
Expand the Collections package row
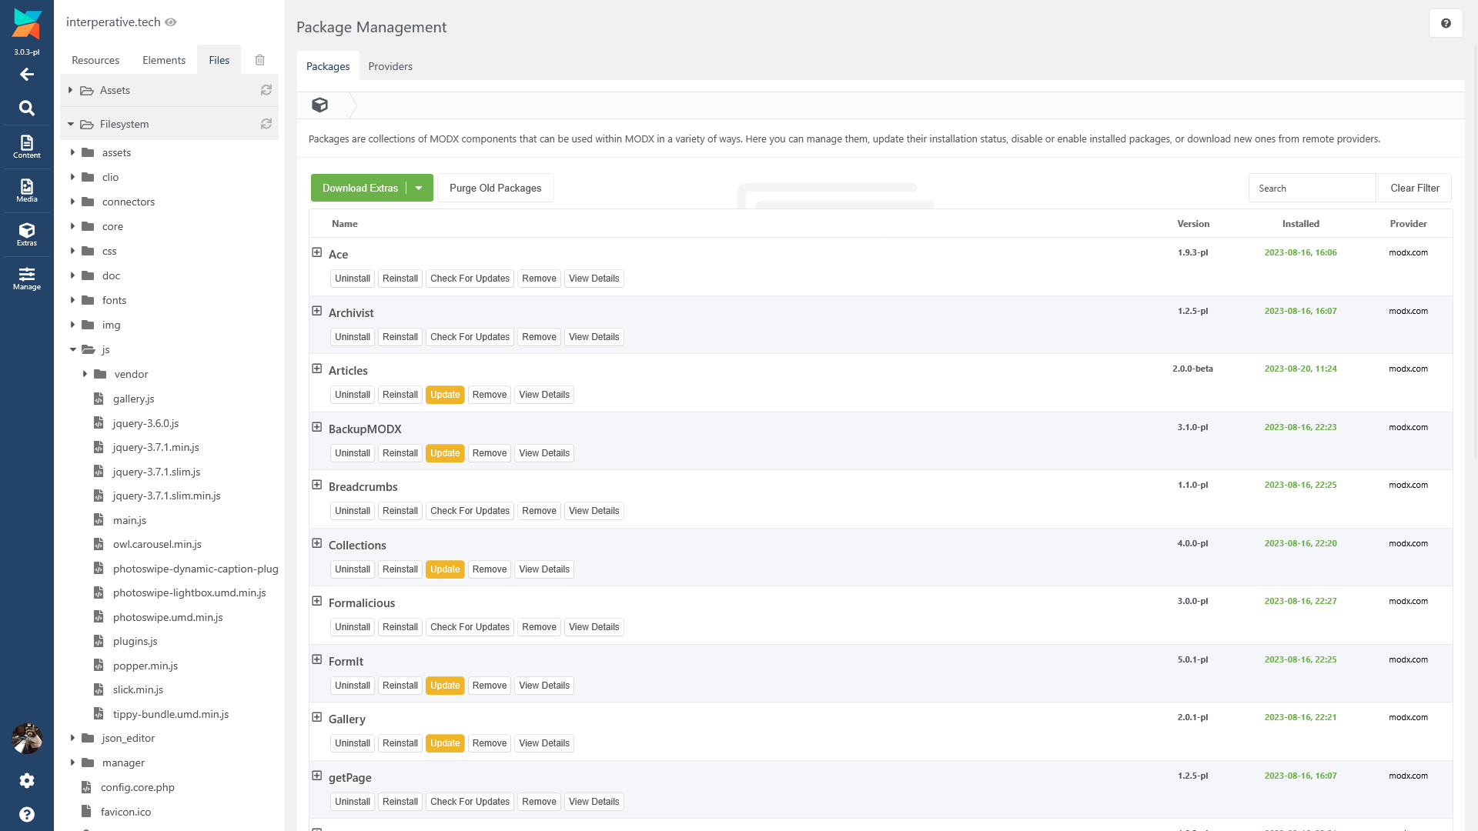click(316, 543)
